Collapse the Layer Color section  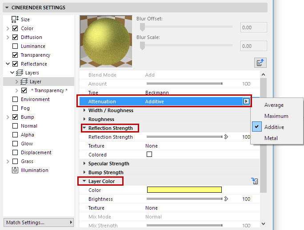(84, 181)
